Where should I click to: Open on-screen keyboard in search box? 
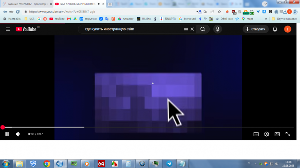186,29
